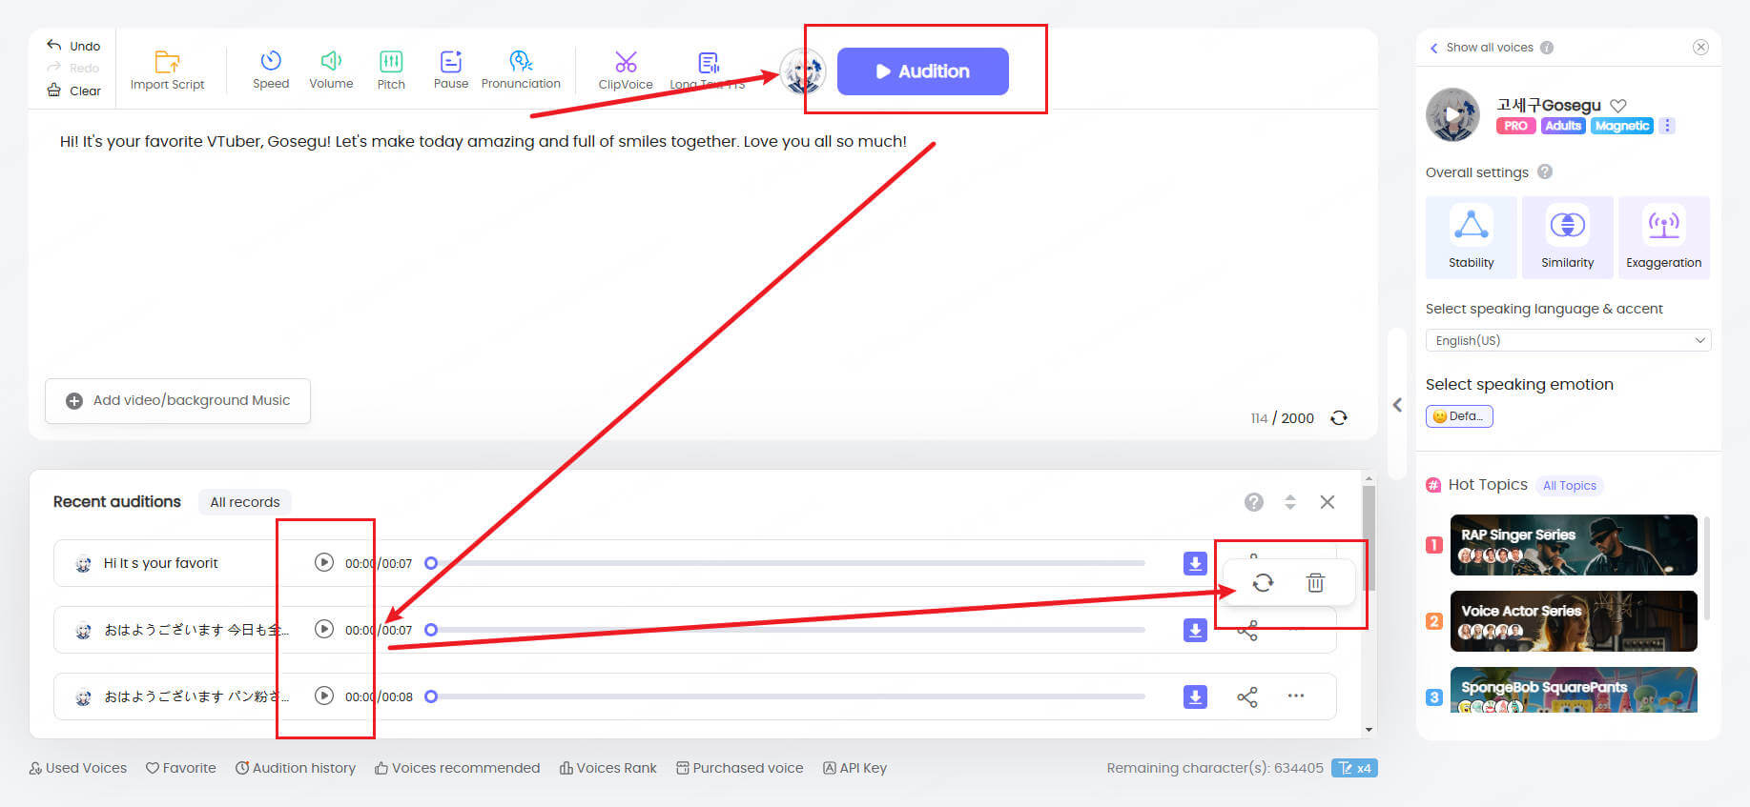Seek in the 今日も audition progress bar
1750x807 pixels.
point(787,630)
